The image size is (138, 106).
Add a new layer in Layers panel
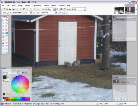point(114,99)
